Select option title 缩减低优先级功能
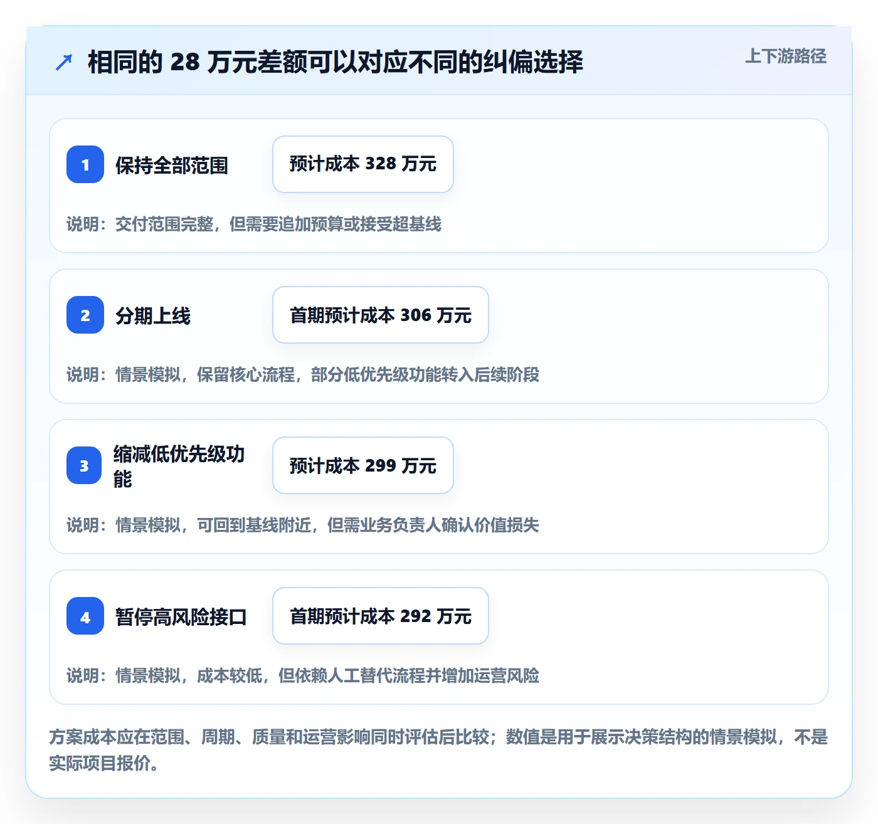 click(179, 466)
